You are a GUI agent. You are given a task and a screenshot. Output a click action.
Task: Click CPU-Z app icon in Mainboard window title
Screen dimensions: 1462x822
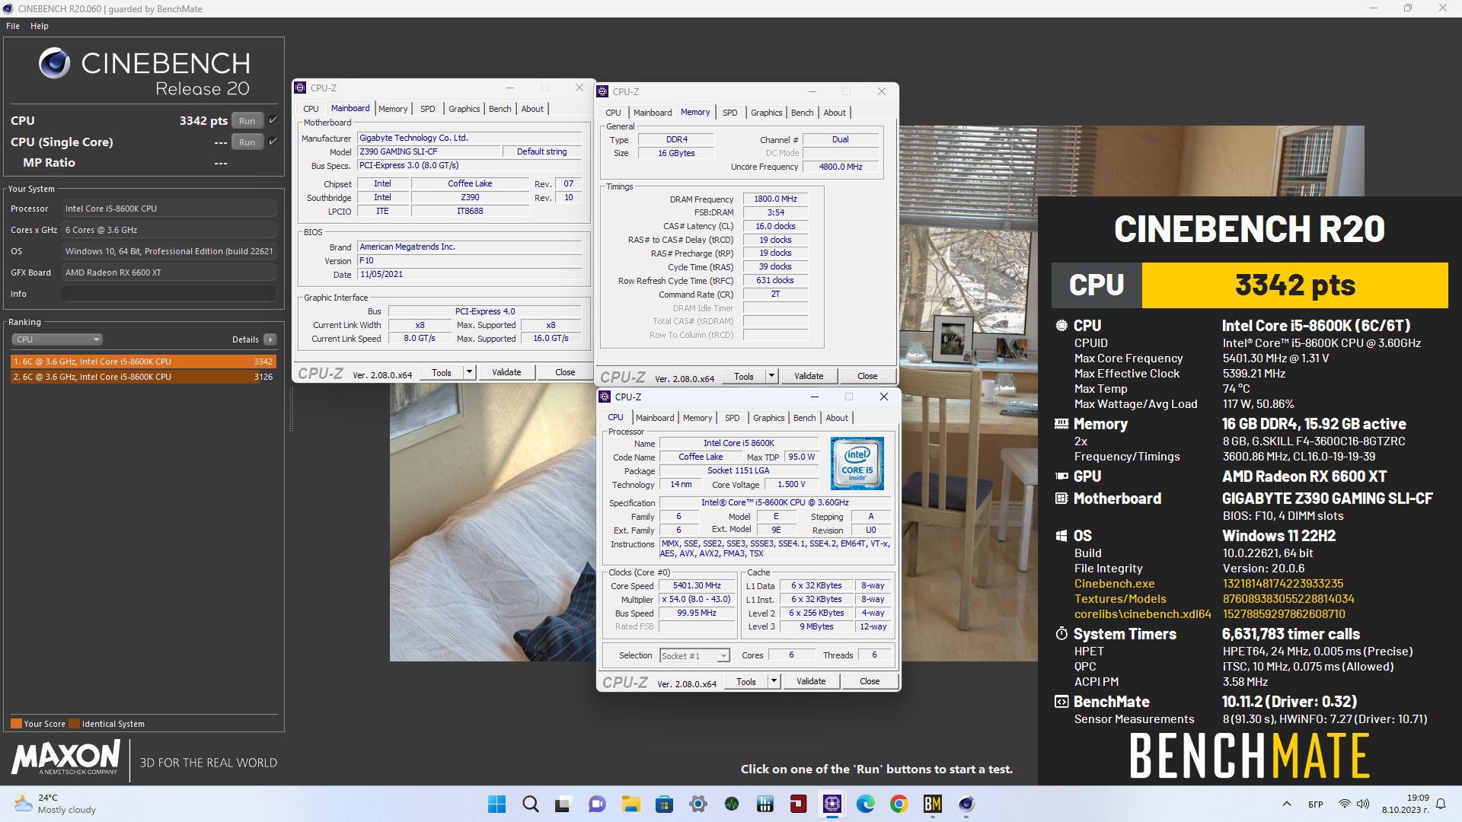click(301, 88)
